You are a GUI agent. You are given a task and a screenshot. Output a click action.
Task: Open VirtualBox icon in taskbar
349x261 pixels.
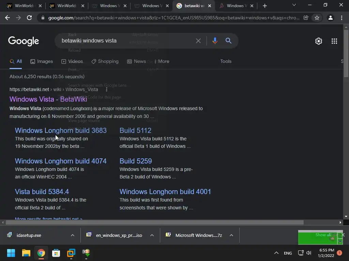[71, 253]
